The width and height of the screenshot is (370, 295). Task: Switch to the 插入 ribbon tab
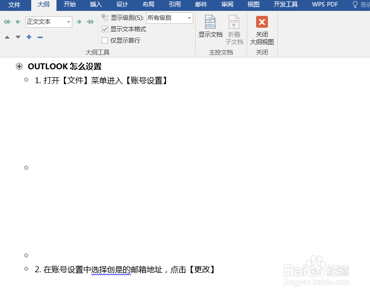point(96,4)
